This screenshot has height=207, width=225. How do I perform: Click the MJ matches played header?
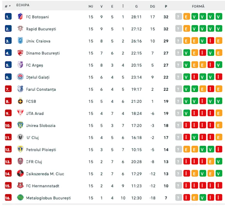(91, 6)
